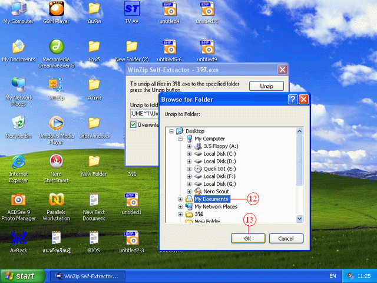Screen dimensions: 377x283
Task: Open Nero StartSmart shortcut
Action: tap(57, 168)
